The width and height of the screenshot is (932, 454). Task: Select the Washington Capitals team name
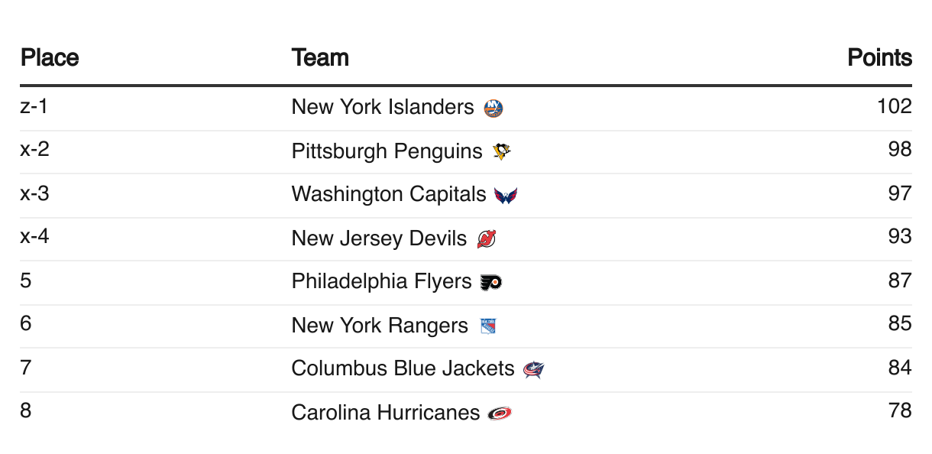point(388,195)
